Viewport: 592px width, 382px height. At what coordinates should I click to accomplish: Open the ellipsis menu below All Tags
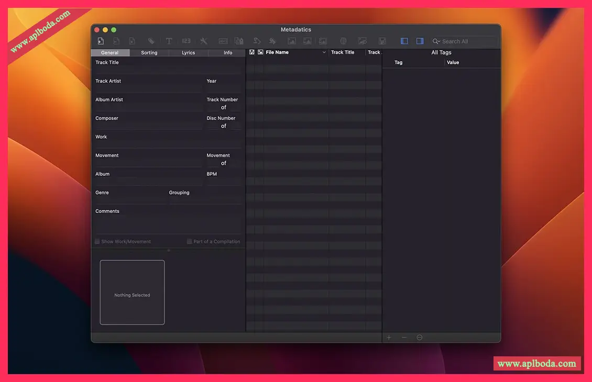click(x=419, y=338)
